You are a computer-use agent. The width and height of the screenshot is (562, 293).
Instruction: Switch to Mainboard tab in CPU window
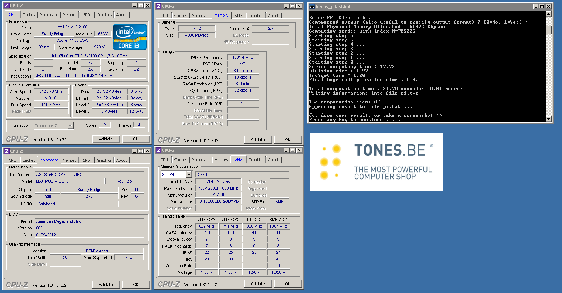(x=49, y=15)
